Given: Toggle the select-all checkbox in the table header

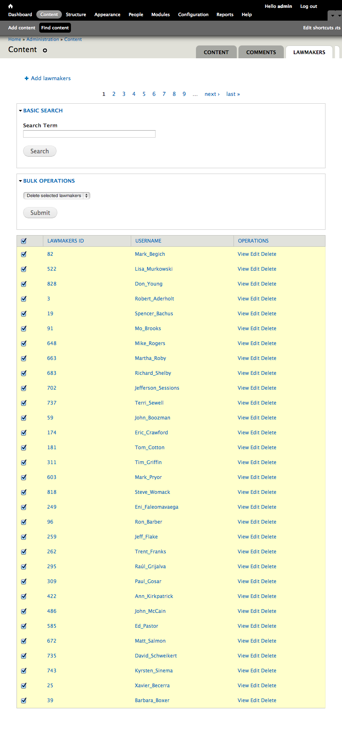Looking at the screenshot, I should (x=24, y=241).
